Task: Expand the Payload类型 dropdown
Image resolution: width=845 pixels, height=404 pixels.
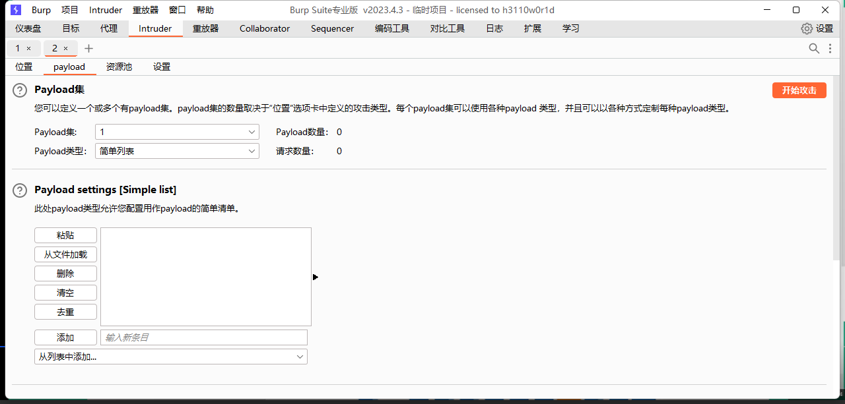Action: (x=177, y=151)
